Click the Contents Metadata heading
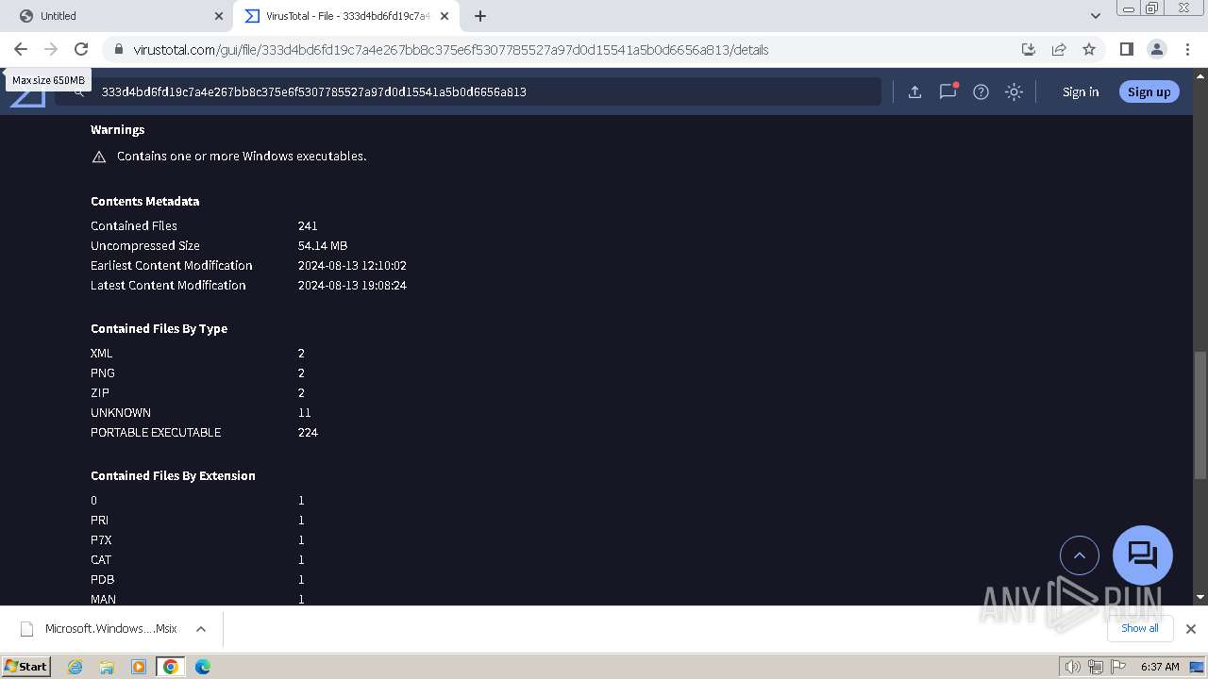The image size is (1208, 679). point(144,201)
